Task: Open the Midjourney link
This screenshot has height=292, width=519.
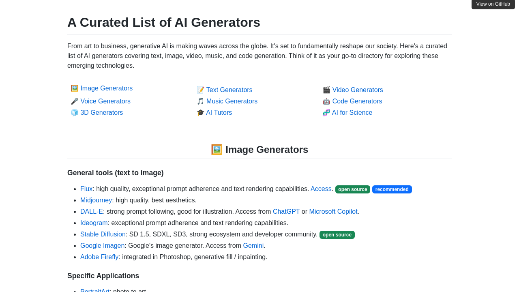Action: pyautogui.click(x=96, y=200)
